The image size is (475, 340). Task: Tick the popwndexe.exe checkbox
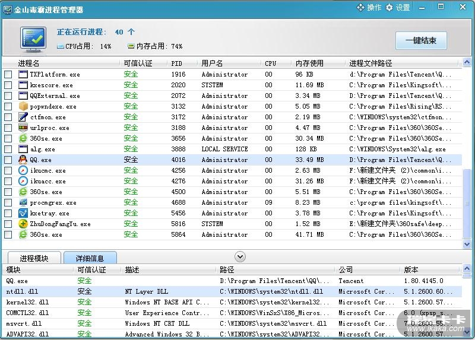(x=8, y=107)
